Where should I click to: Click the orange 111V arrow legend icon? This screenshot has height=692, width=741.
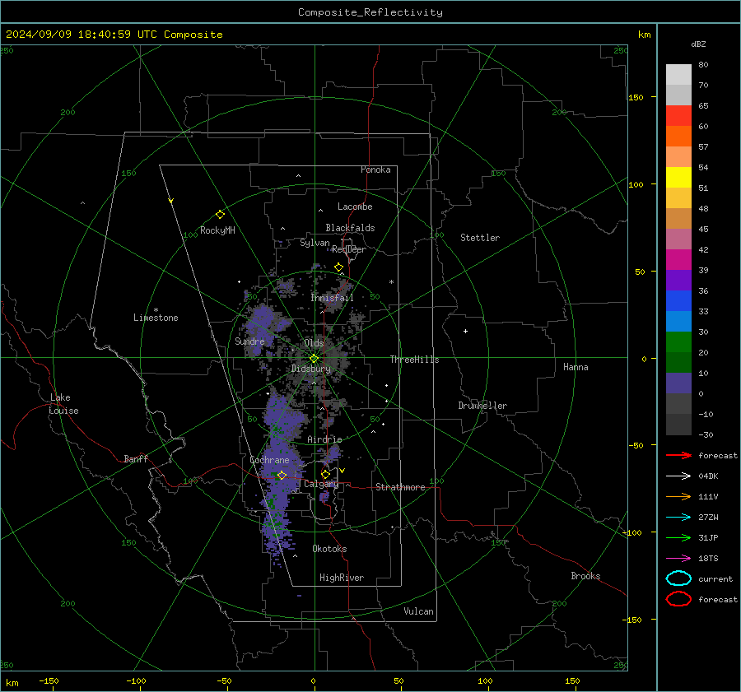click(x=678, y=496)
